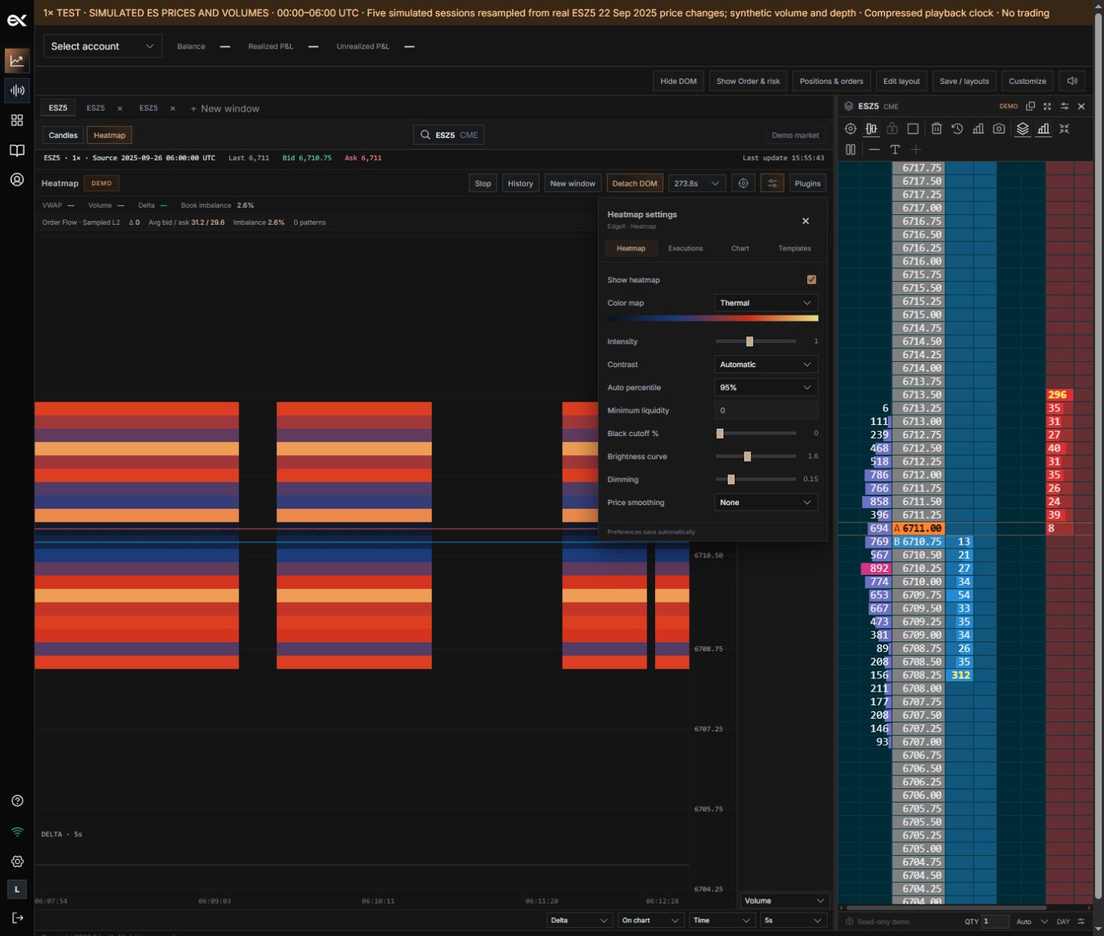Open the order flow waveform sidebar icon
Image resolution: width=1104 pixels, height=936 pixels.
click(16, 91)
